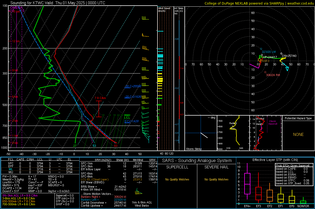Click the 'Bunkers Left = 223/20 kt' line
This screenshot has height=209, width=315.
[x=104, y=200]
